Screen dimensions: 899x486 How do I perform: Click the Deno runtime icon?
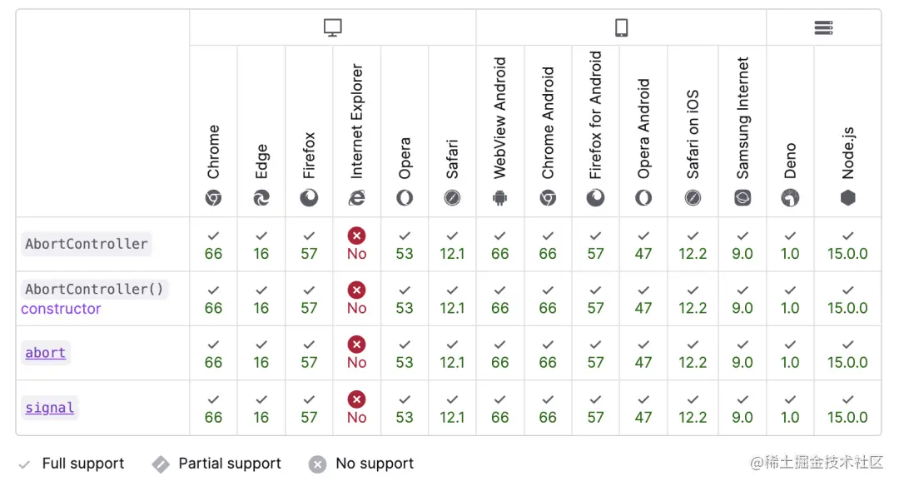(790, 198)
